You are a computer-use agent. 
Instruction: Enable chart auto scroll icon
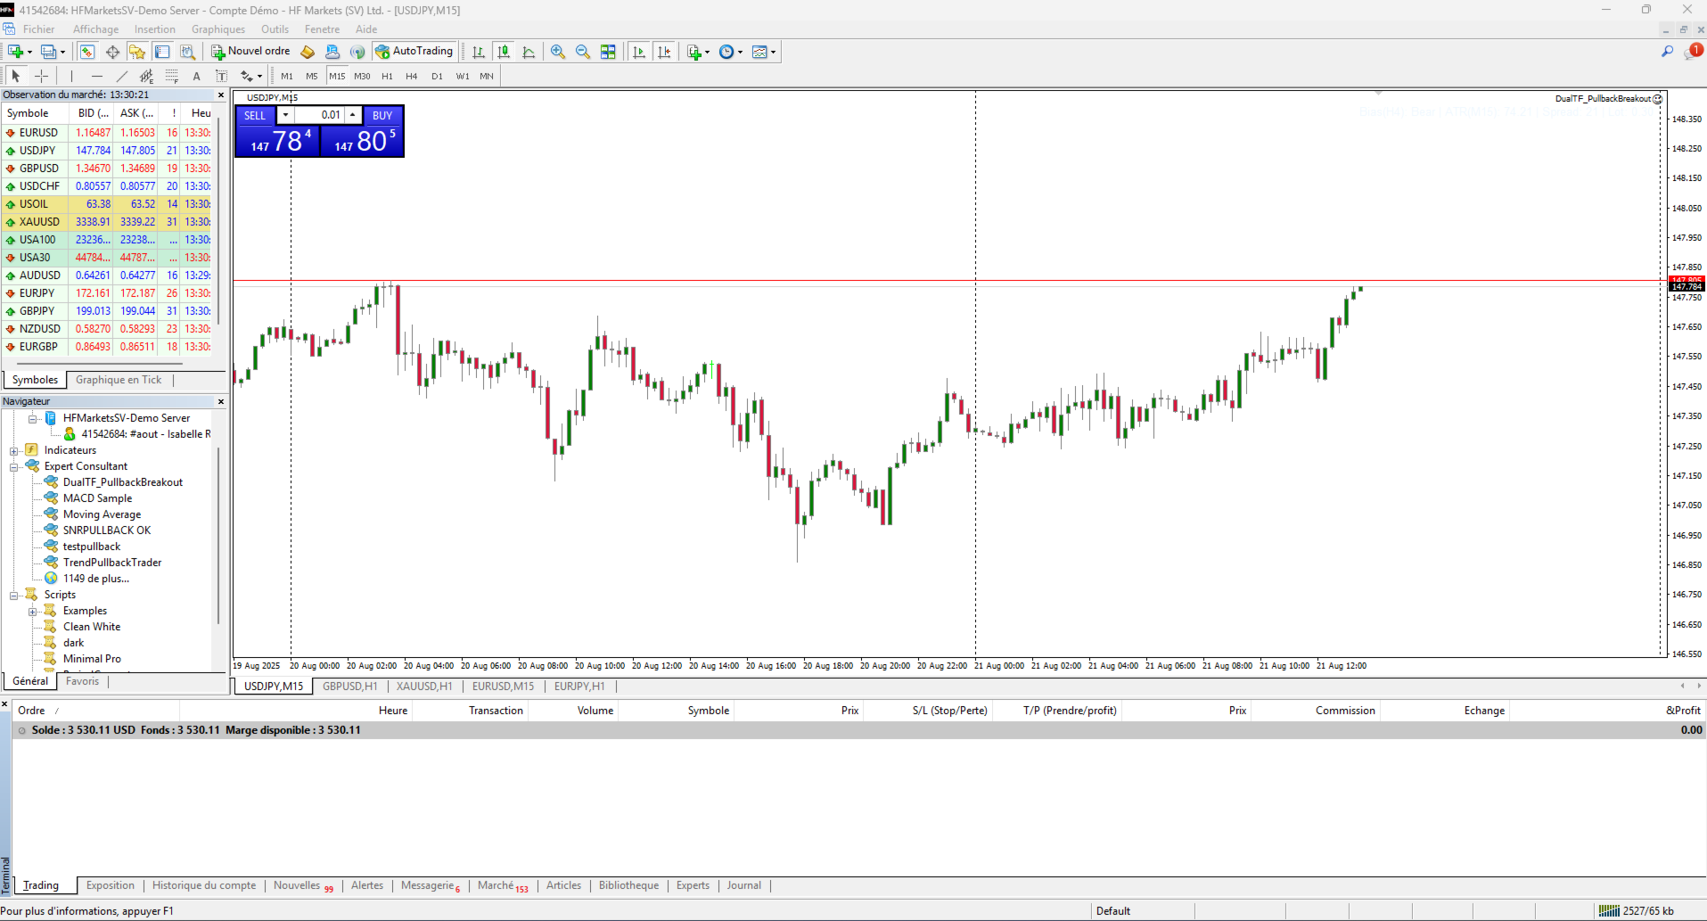(639, 52)
